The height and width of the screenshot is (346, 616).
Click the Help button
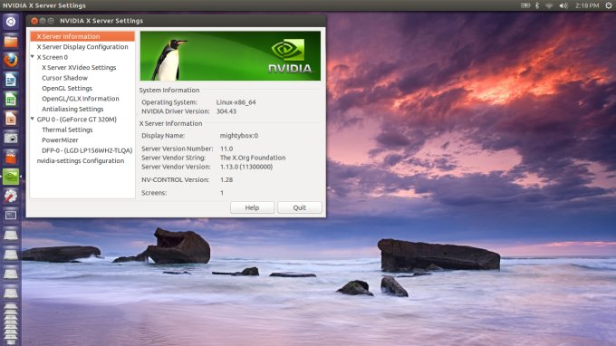tap(252, 207)
